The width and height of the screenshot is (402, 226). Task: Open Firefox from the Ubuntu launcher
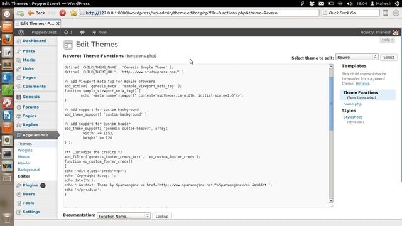7,40
